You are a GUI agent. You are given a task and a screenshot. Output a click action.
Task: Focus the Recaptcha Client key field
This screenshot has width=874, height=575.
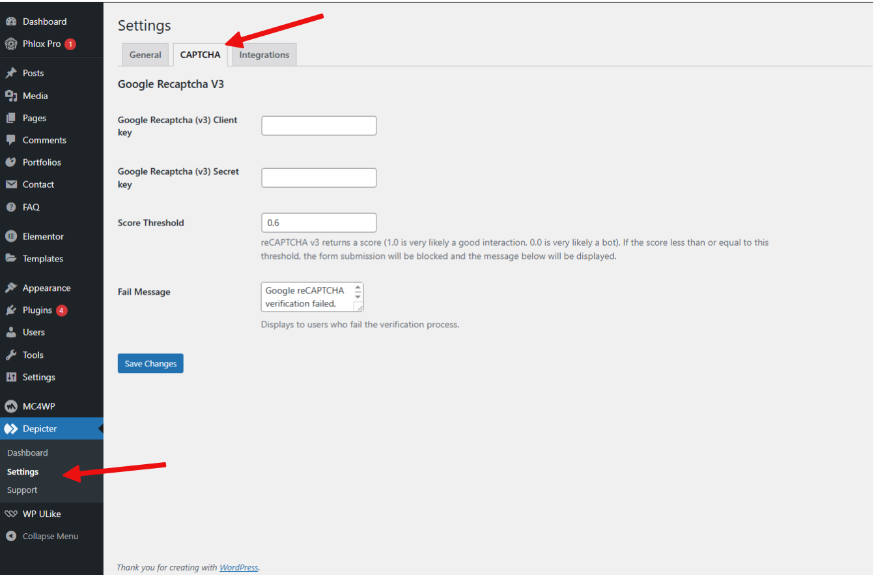pos(319,126)
